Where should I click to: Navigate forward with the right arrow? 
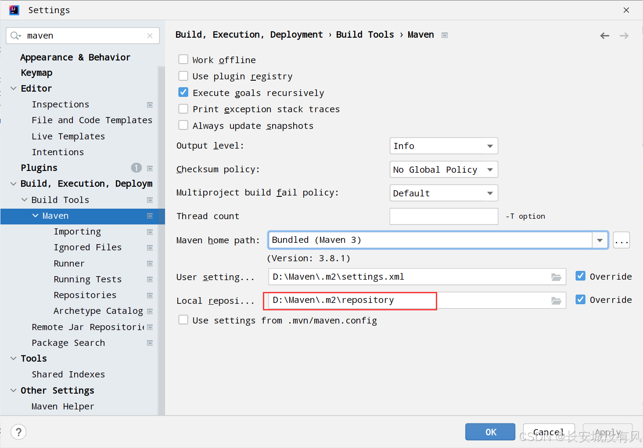pyautogui.click(x=624, y=36)
